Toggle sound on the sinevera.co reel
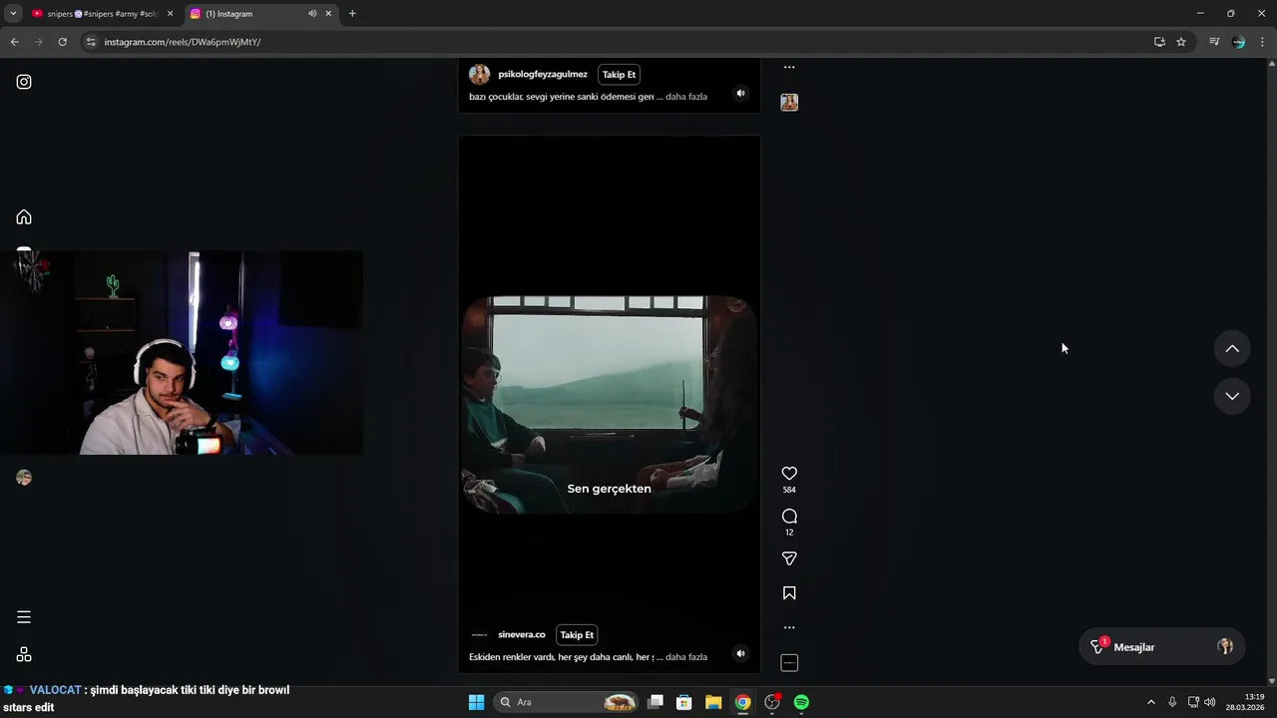This screenshot has height=718, width=1277. (740, 654)
